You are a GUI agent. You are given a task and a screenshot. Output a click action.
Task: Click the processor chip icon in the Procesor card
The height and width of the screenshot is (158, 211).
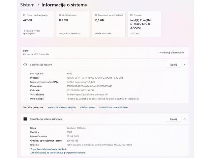[131, 15]
